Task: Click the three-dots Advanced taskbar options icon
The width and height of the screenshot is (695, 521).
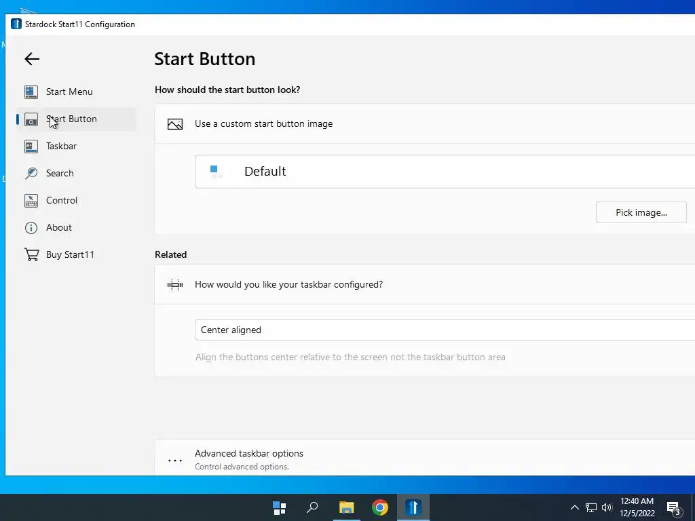Action: [x=175, y=461]
